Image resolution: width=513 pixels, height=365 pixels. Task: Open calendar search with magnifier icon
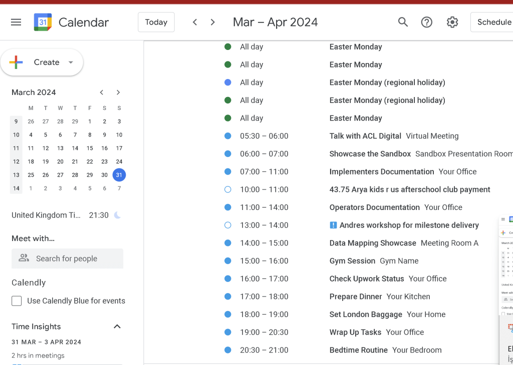point(403,22)
